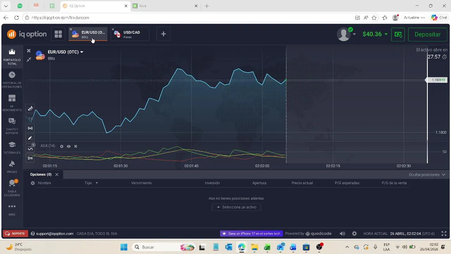
Task: Open Chats y Soporte in sidebar
Action: click(12, 126)
